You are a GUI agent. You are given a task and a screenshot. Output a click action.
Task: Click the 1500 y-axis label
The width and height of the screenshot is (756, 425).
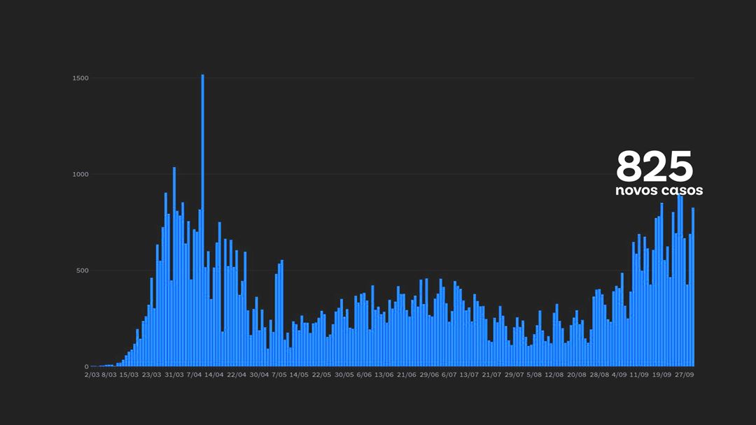(80, 78)
